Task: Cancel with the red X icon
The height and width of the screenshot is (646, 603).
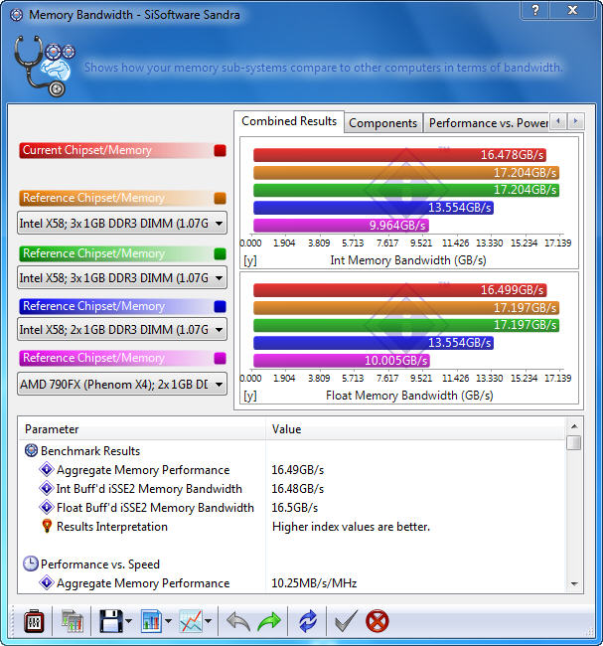Action: pyautogui.click(x=377, y=621)
